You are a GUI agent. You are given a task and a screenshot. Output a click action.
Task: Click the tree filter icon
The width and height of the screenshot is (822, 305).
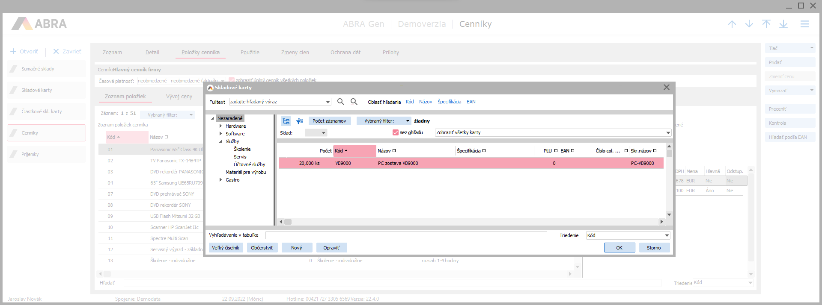tap(300, 121)
